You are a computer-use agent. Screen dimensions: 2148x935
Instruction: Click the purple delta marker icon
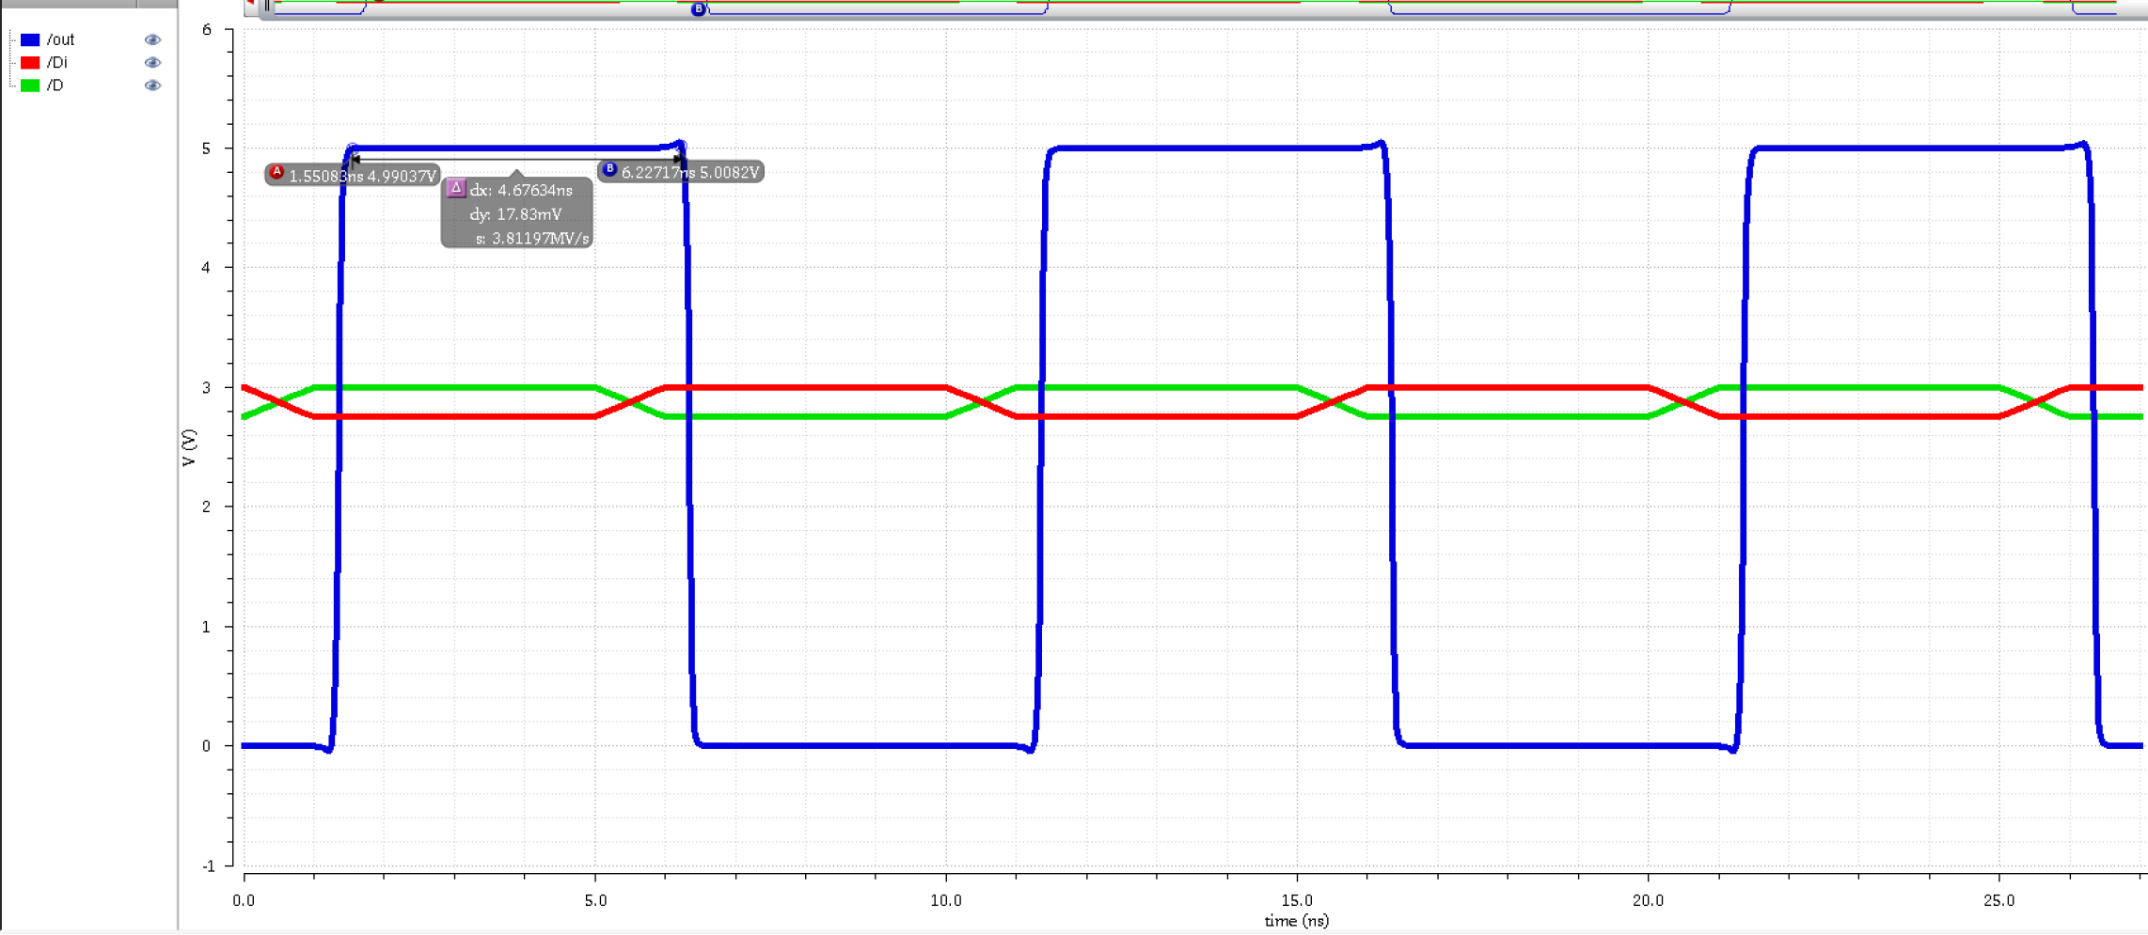tap(456, 188)
